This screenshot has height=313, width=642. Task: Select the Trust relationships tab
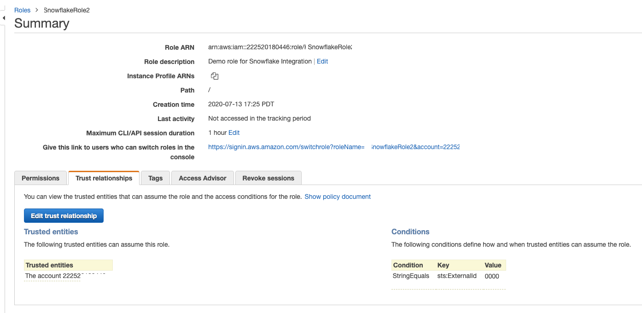(104, 178)
